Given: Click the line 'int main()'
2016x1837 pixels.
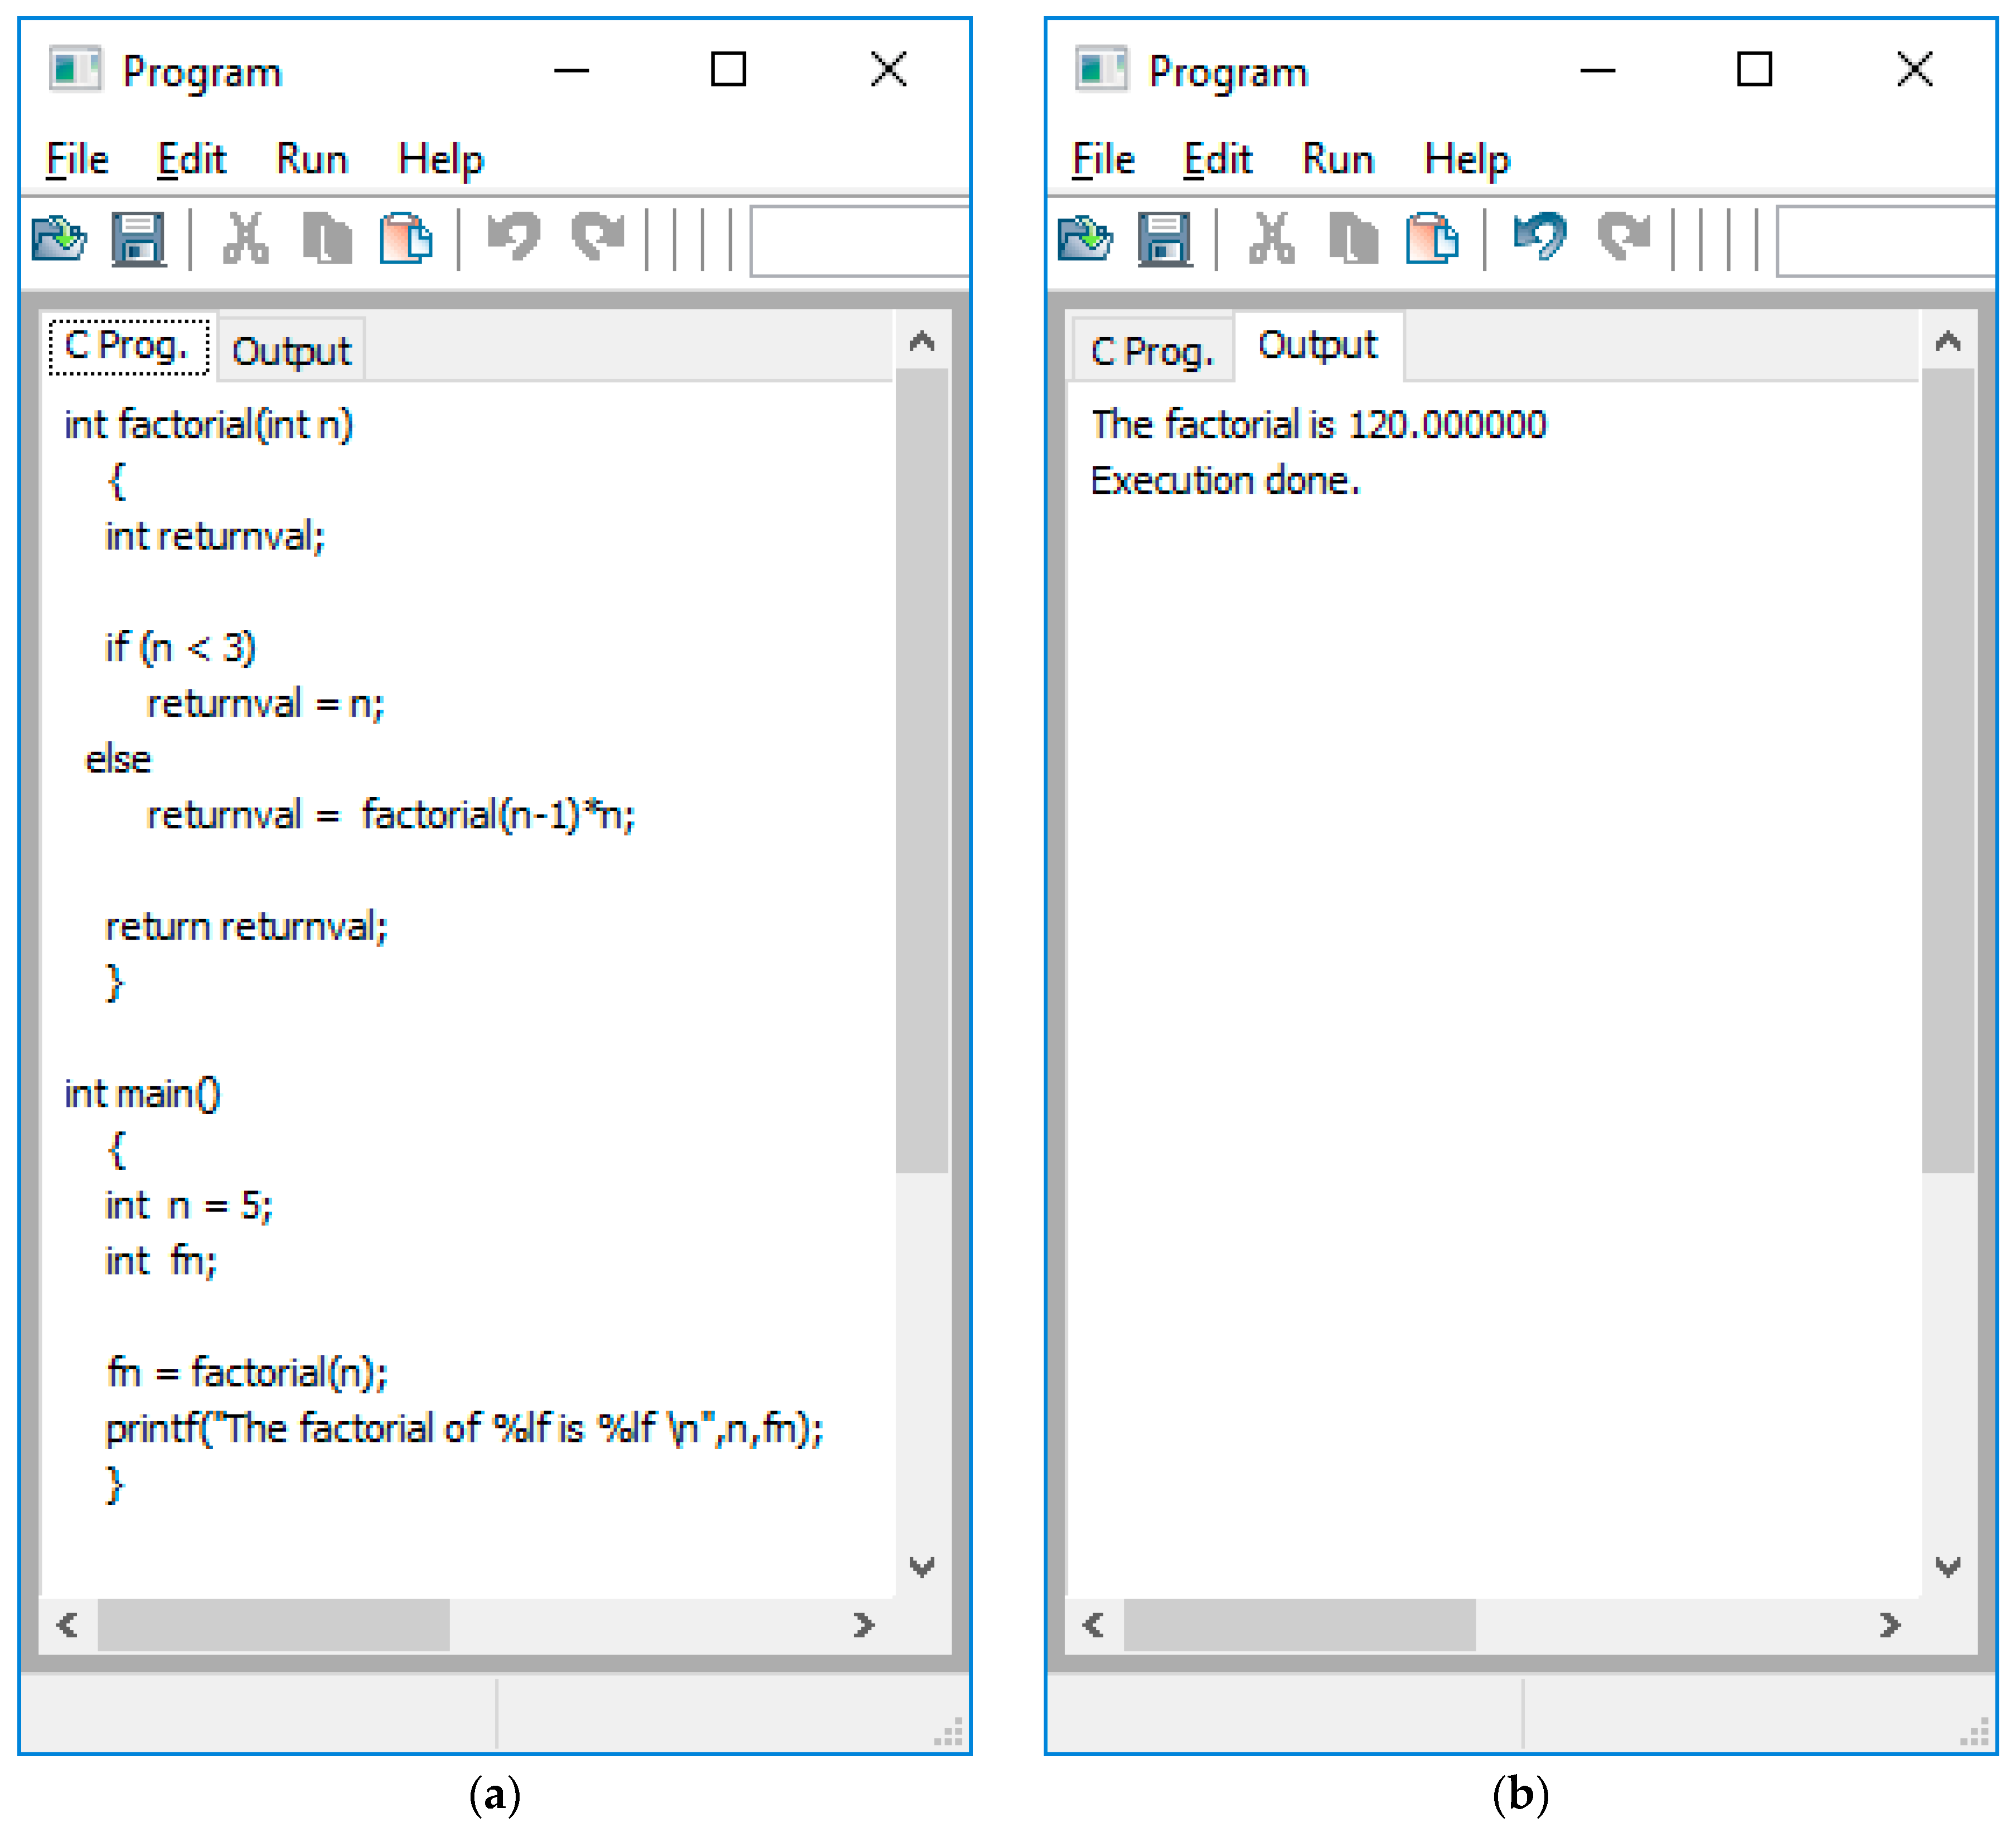Looking at the screenshot, I should pyautogui.click(x=142, y=1095).
